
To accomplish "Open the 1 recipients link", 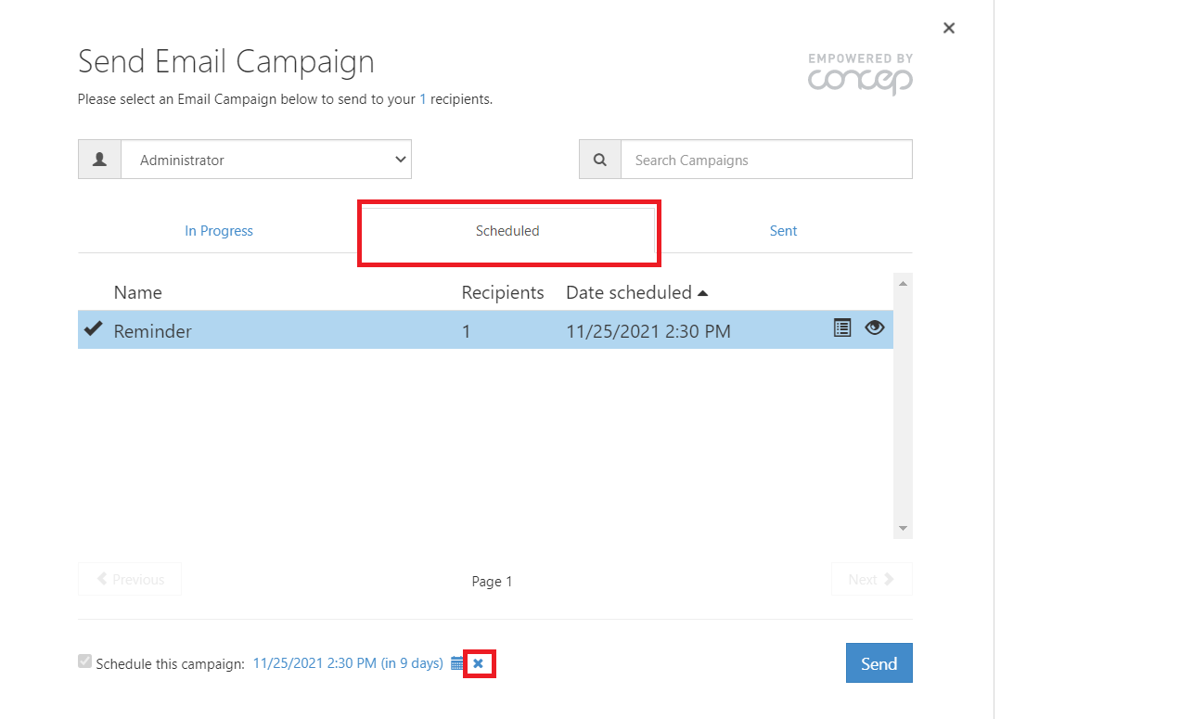I will click(423, 99).
